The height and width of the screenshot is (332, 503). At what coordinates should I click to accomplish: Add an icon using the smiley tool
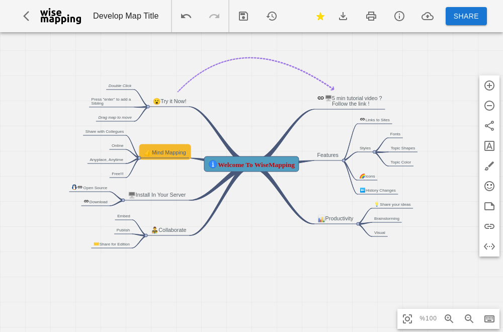click(489, 186)
